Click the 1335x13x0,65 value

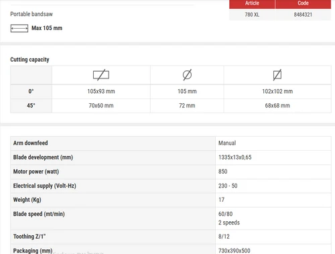[x=235, y=157]
